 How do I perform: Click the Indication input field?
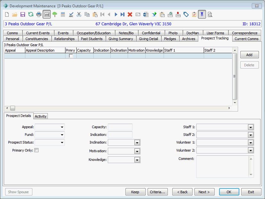[x=120, y=135]
